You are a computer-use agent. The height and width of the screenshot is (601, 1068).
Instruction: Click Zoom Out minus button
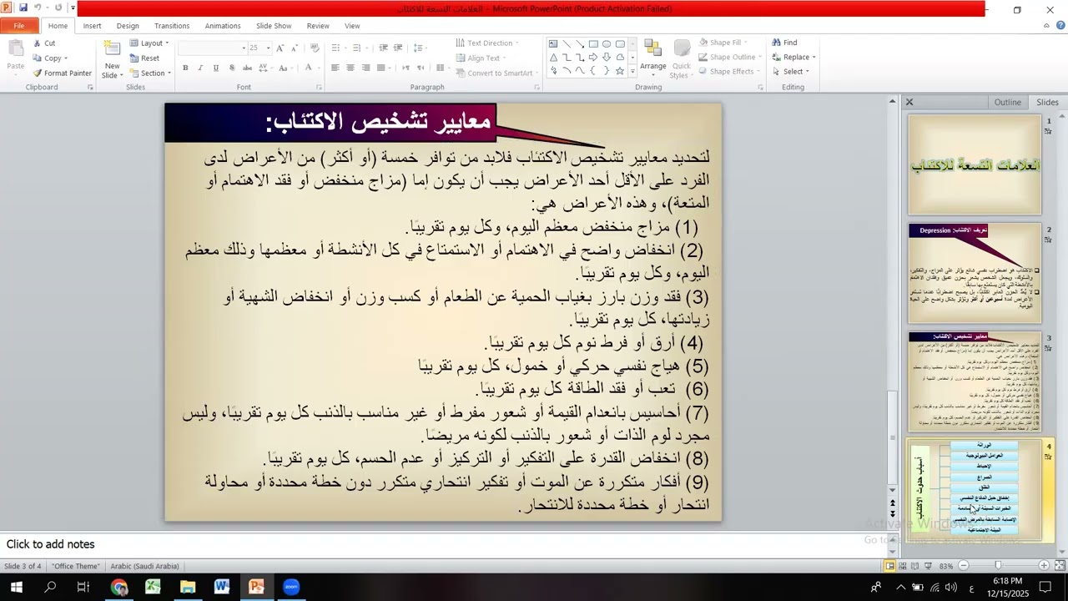click(964, 566)
